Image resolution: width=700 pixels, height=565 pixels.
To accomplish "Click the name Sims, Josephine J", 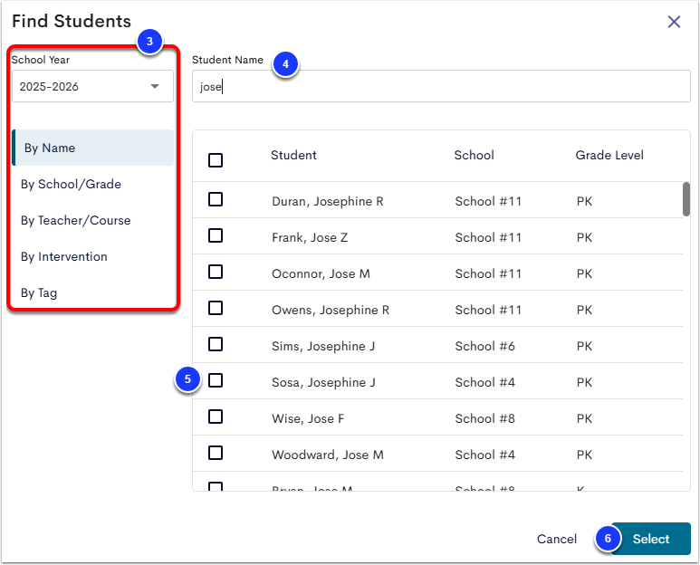I will (x=323, y=346).
